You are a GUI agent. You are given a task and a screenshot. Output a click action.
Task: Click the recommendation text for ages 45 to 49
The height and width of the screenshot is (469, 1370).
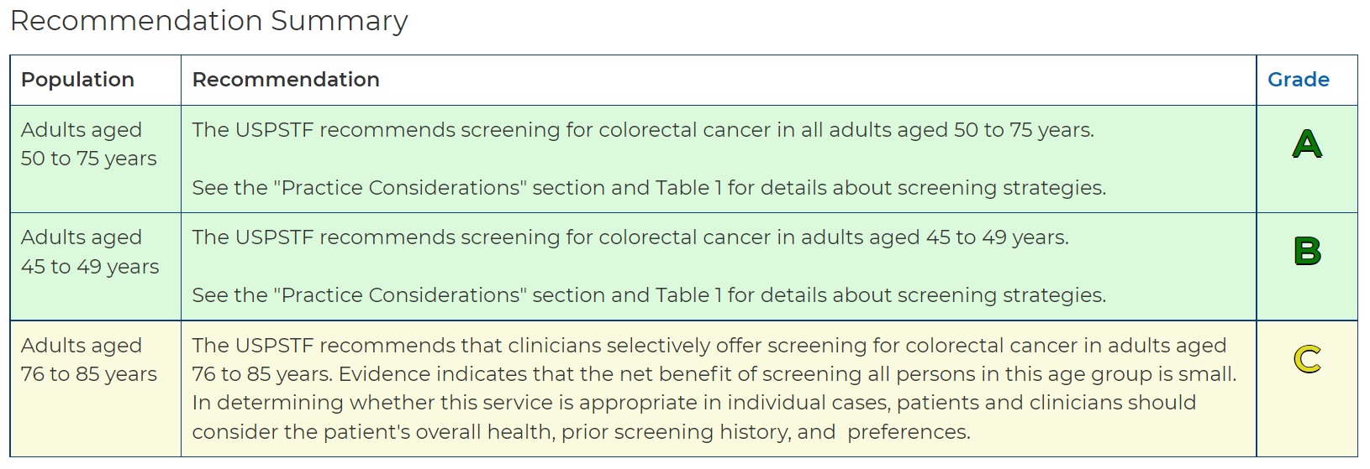630,237
